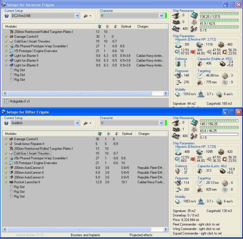The width and height of the screenshot is (243, 239).
Task: Select 200mm Reinforced Rolled Tungsten Plates in Incursus
Action: click(43, 32)
